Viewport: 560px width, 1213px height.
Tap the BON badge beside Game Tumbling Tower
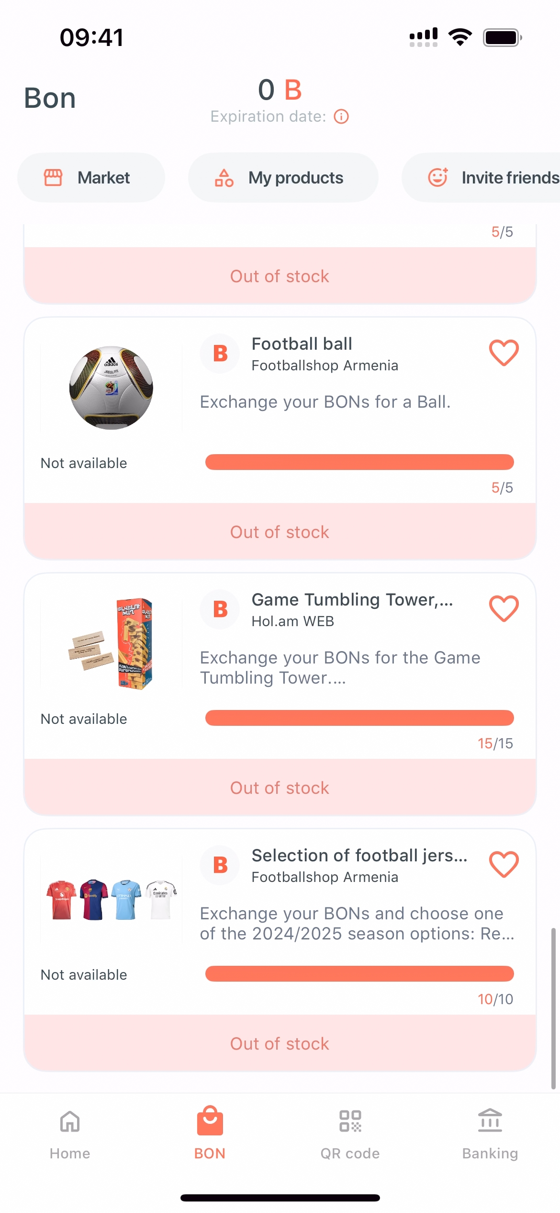(220, 609)
